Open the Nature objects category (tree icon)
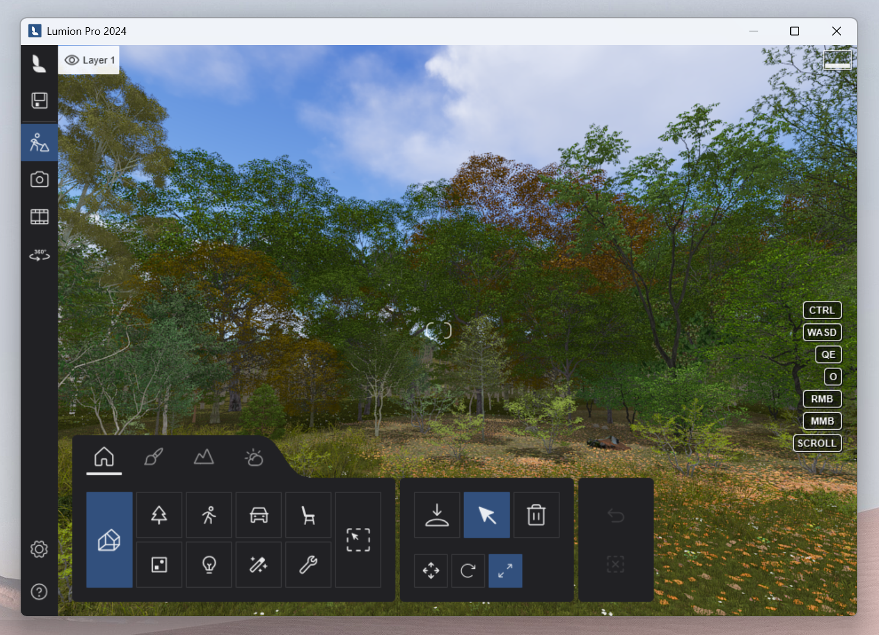The image size is (879, 635). pos(159,515)
